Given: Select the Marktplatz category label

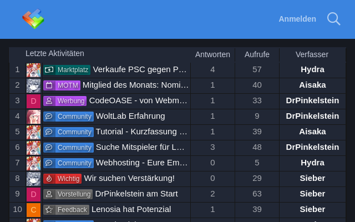Looking at the screenshot, I should pos(67,70).
